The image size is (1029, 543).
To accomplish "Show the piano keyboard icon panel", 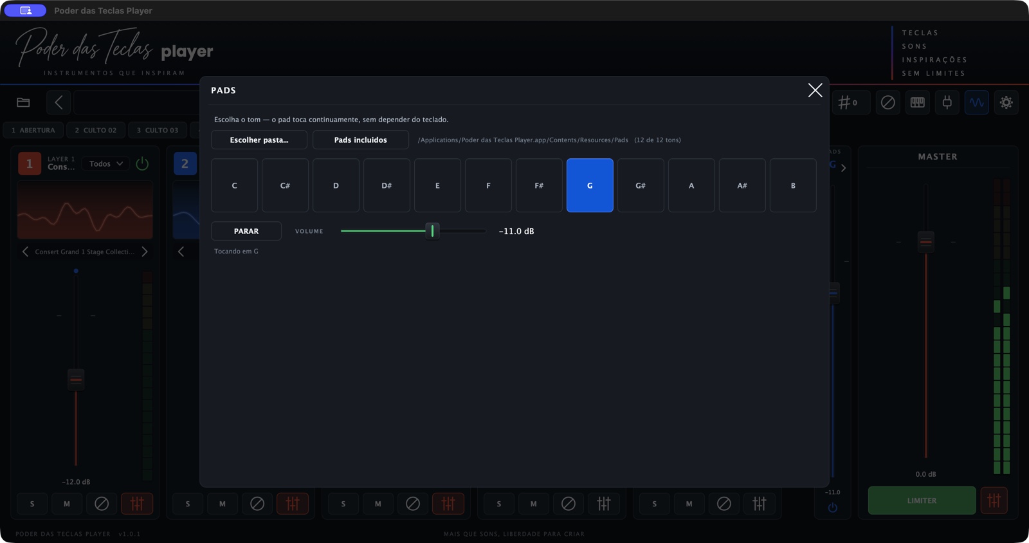I will (917, 102).
